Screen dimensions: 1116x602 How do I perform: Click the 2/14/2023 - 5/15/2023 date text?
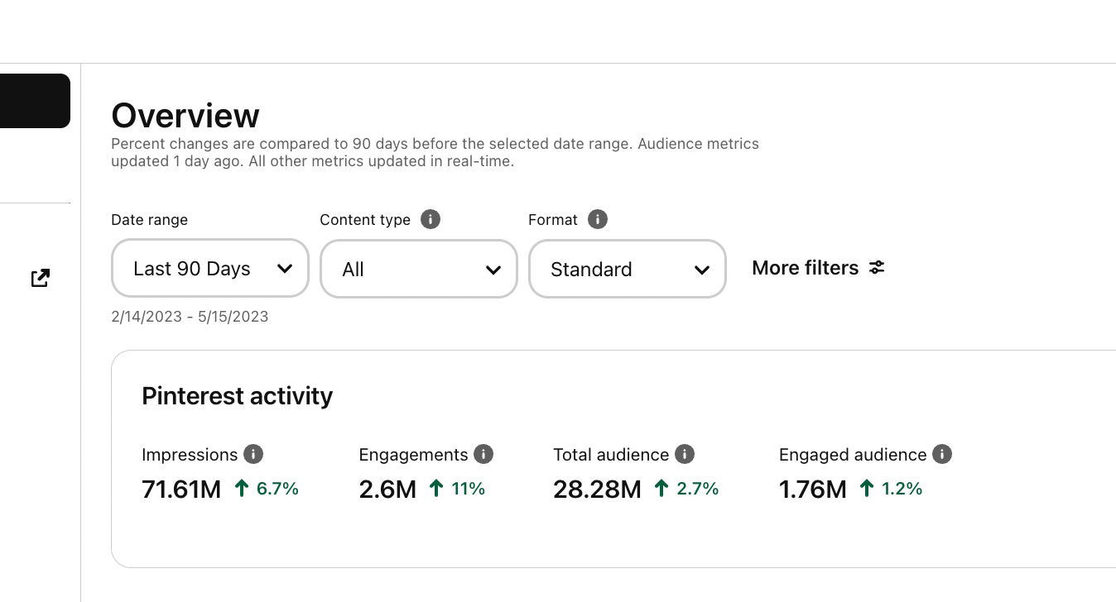(190, 317)
